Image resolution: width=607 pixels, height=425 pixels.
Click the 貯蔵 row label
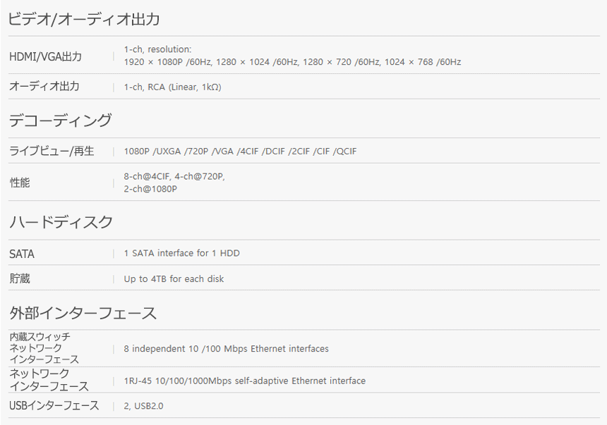20,278
